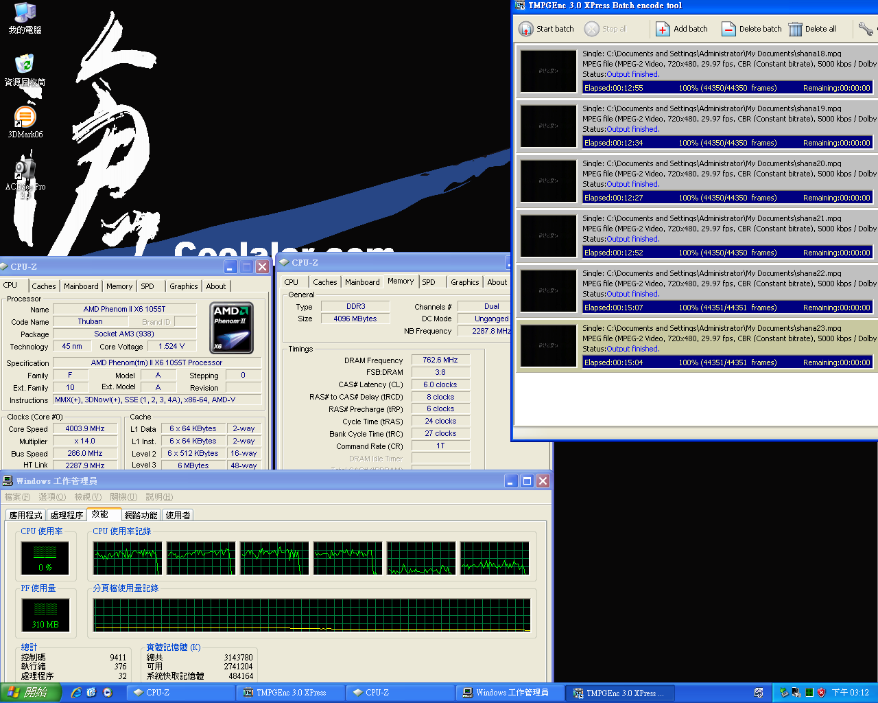Click the Core Voltage value 1.524 V
The width and height of the screenshot is (878, 703).
coord(172,346)
